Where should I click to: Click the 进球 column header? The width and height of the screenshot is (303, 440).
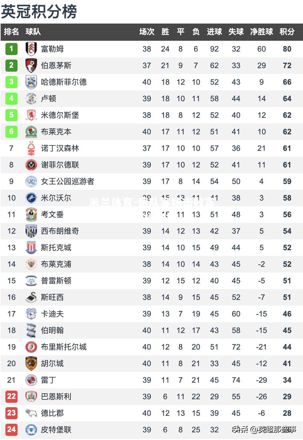point(214,32)
